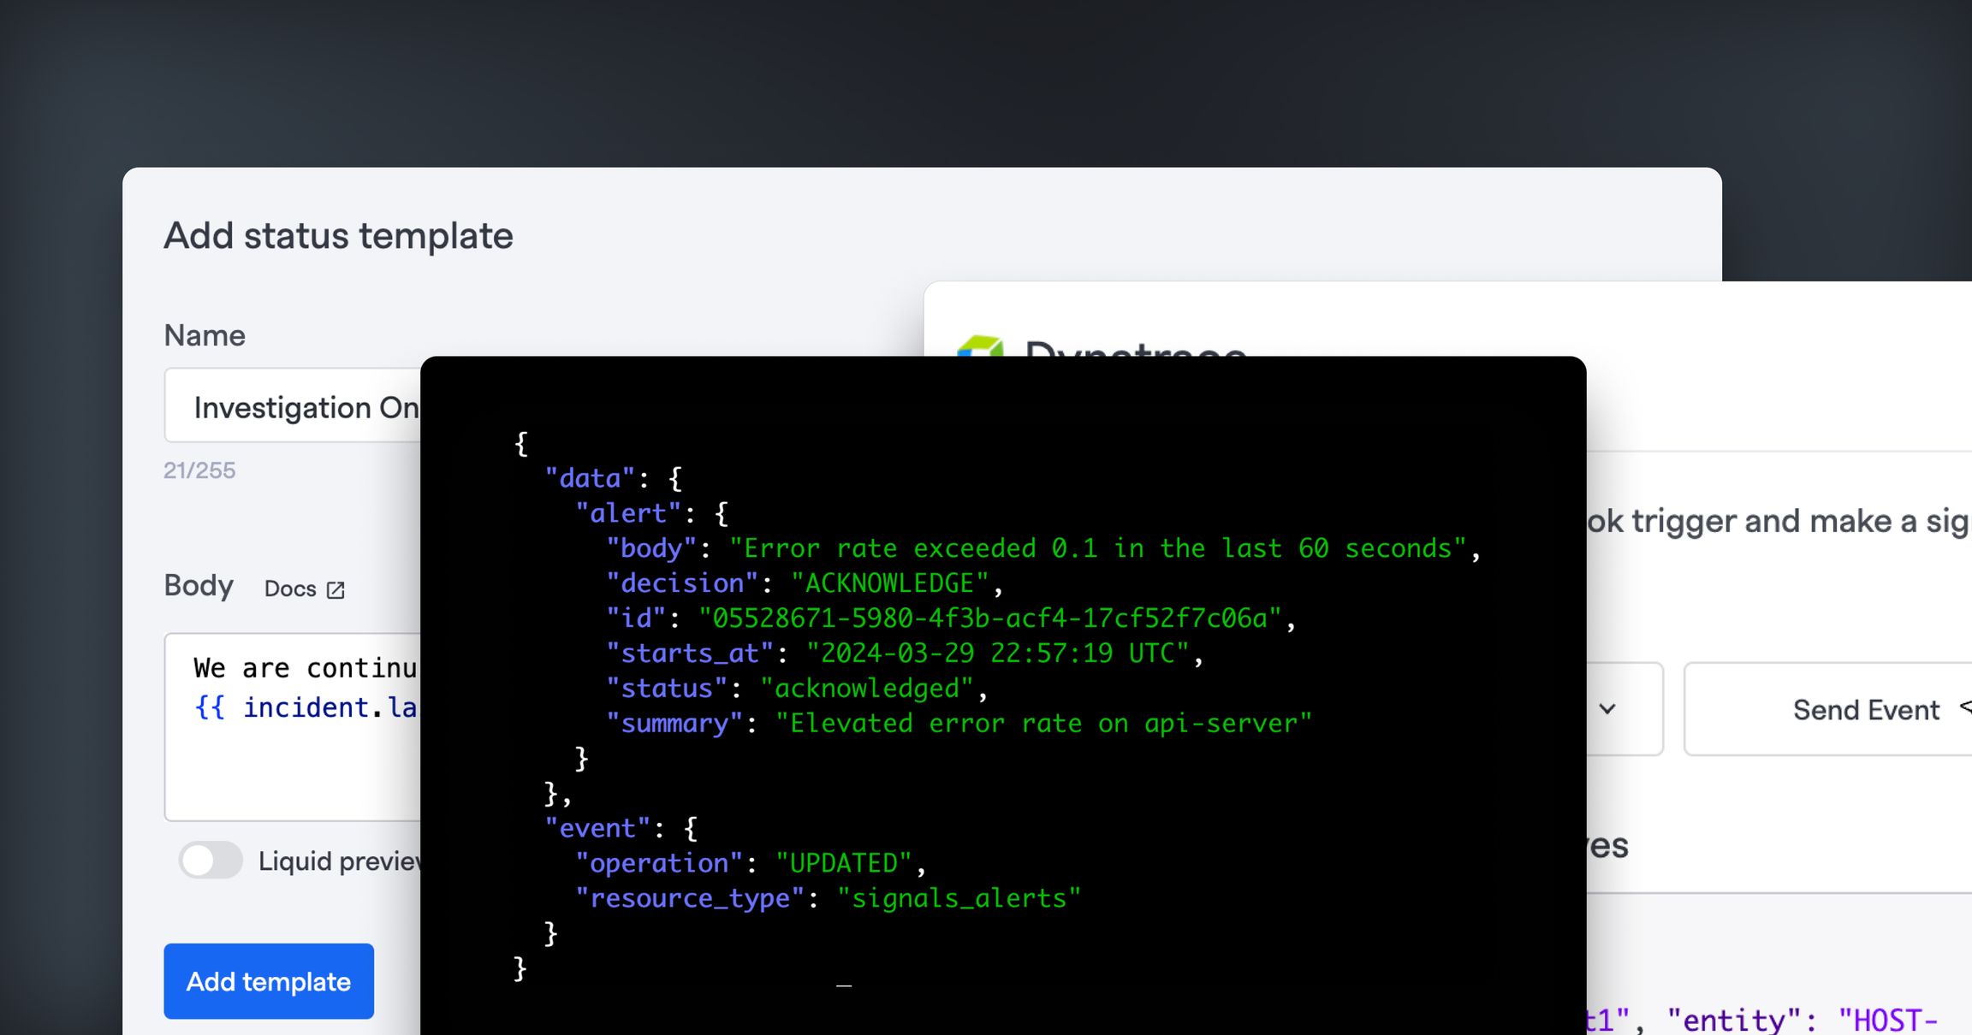Click the starts_at timestamp value

998,654
